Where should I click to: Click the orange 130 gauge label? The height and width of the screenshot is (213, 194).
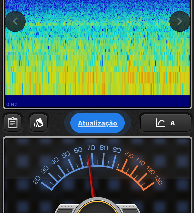coord(158,180)
